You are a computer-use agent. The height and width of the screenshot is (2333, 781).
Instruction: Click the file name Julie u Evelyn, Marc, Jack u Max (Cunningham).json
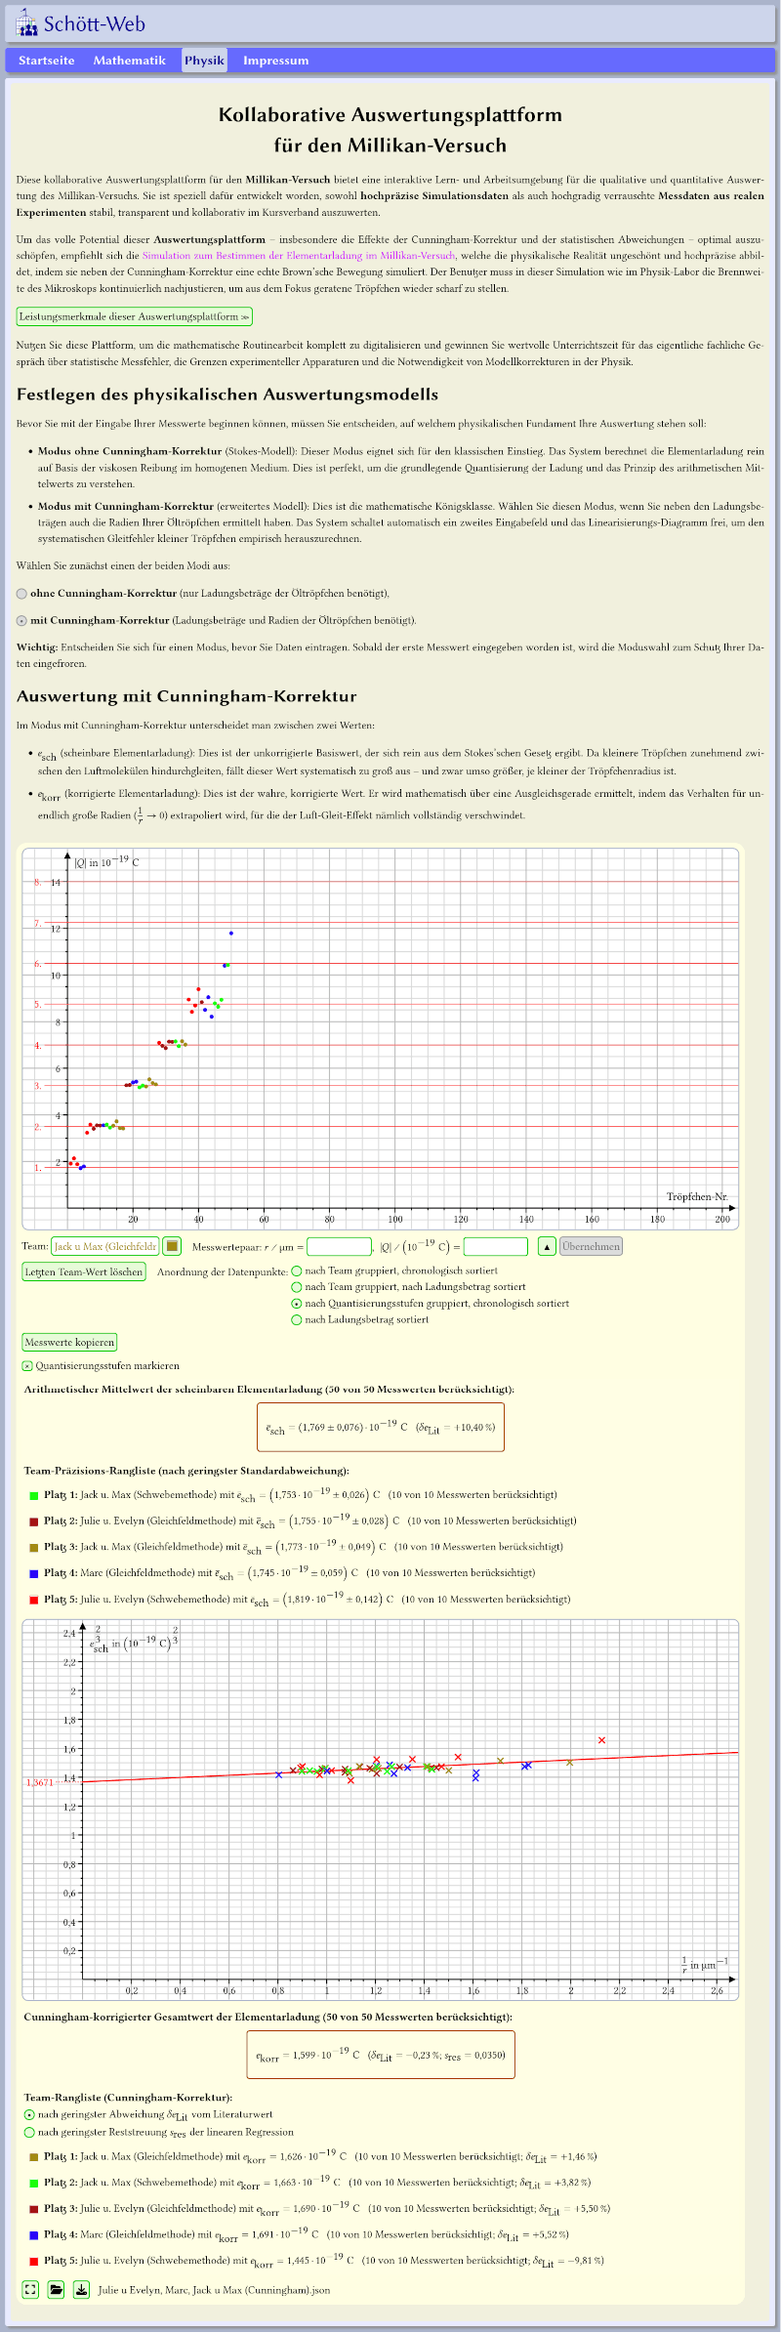[x=214, y=2290]
